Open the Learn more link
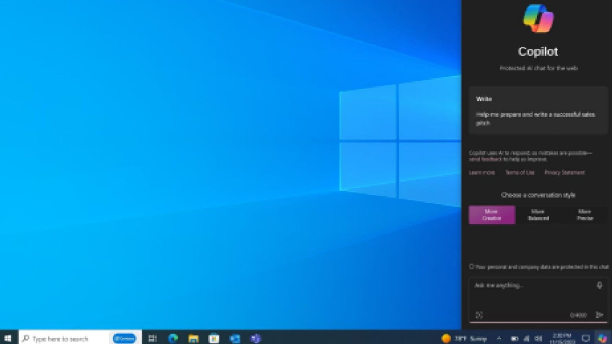The image size is (612, 344). coord(482,172)
